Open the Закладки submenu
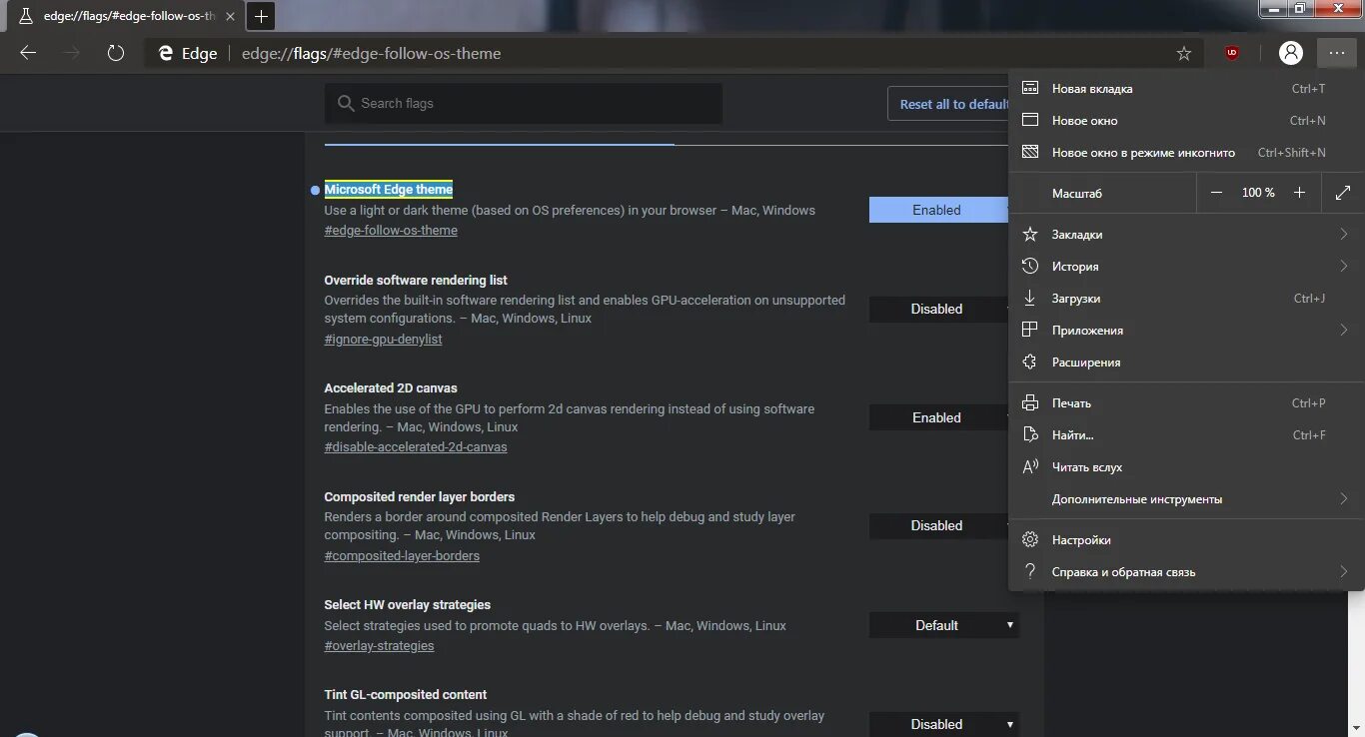Image resolution: width=1365 pixels, height=737 pixels. coord(1186,235)
